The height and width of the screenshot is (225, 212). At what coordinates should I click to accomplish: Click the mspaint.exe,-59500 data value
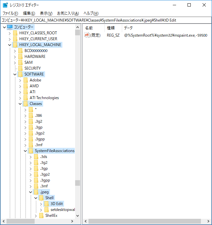(x=166, y=35)
